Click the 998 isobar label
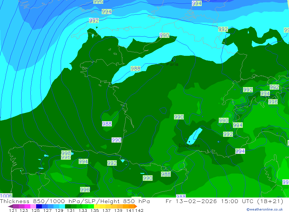289x212 pixels. pyautogui.click(x=66, y=153)
